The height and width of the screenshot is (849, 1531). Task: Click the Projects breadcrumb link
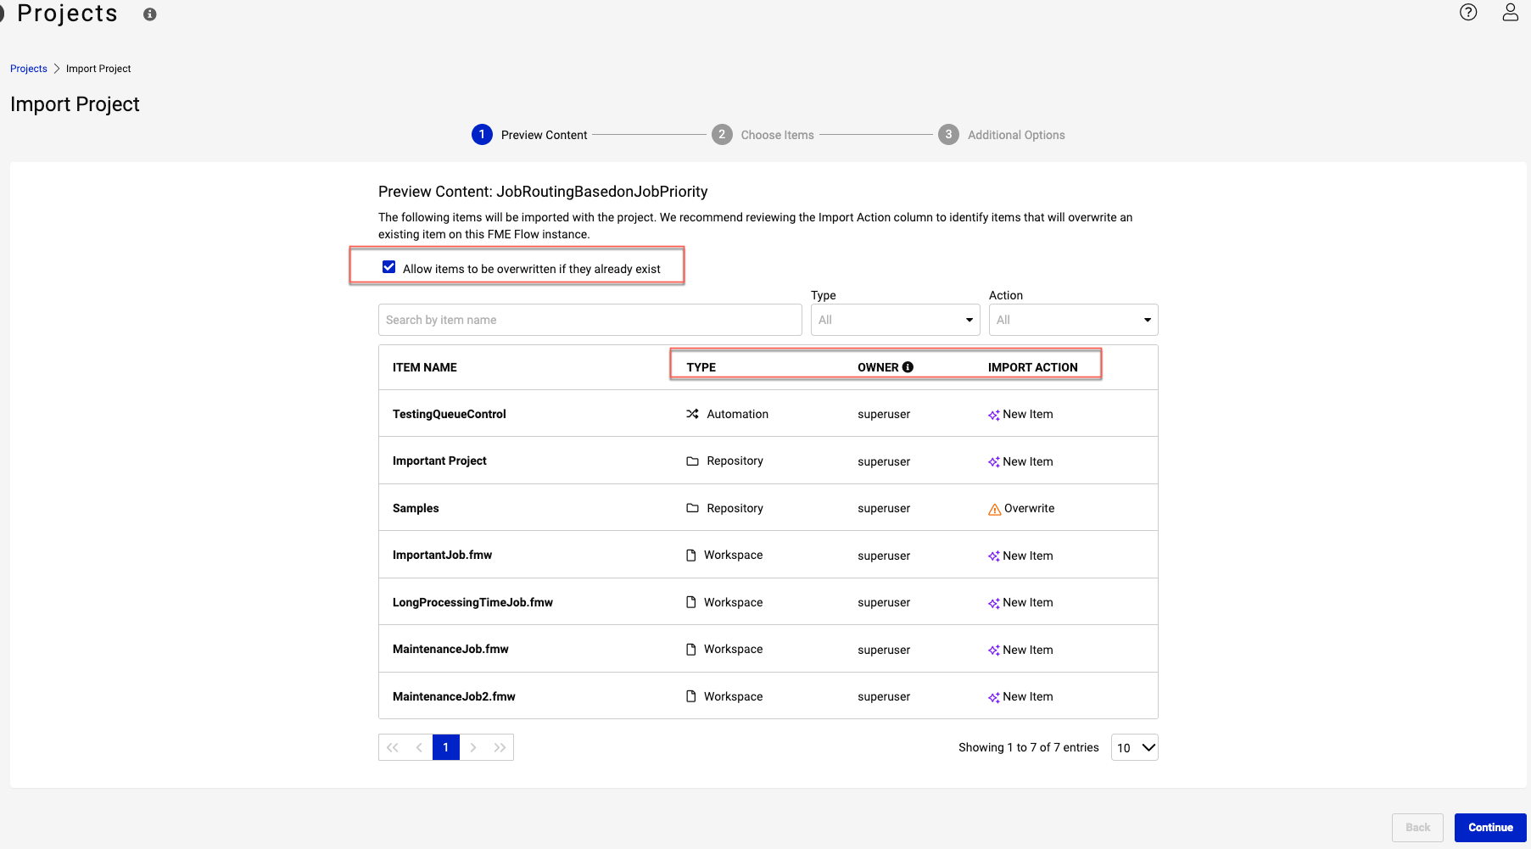pos(29,69)
